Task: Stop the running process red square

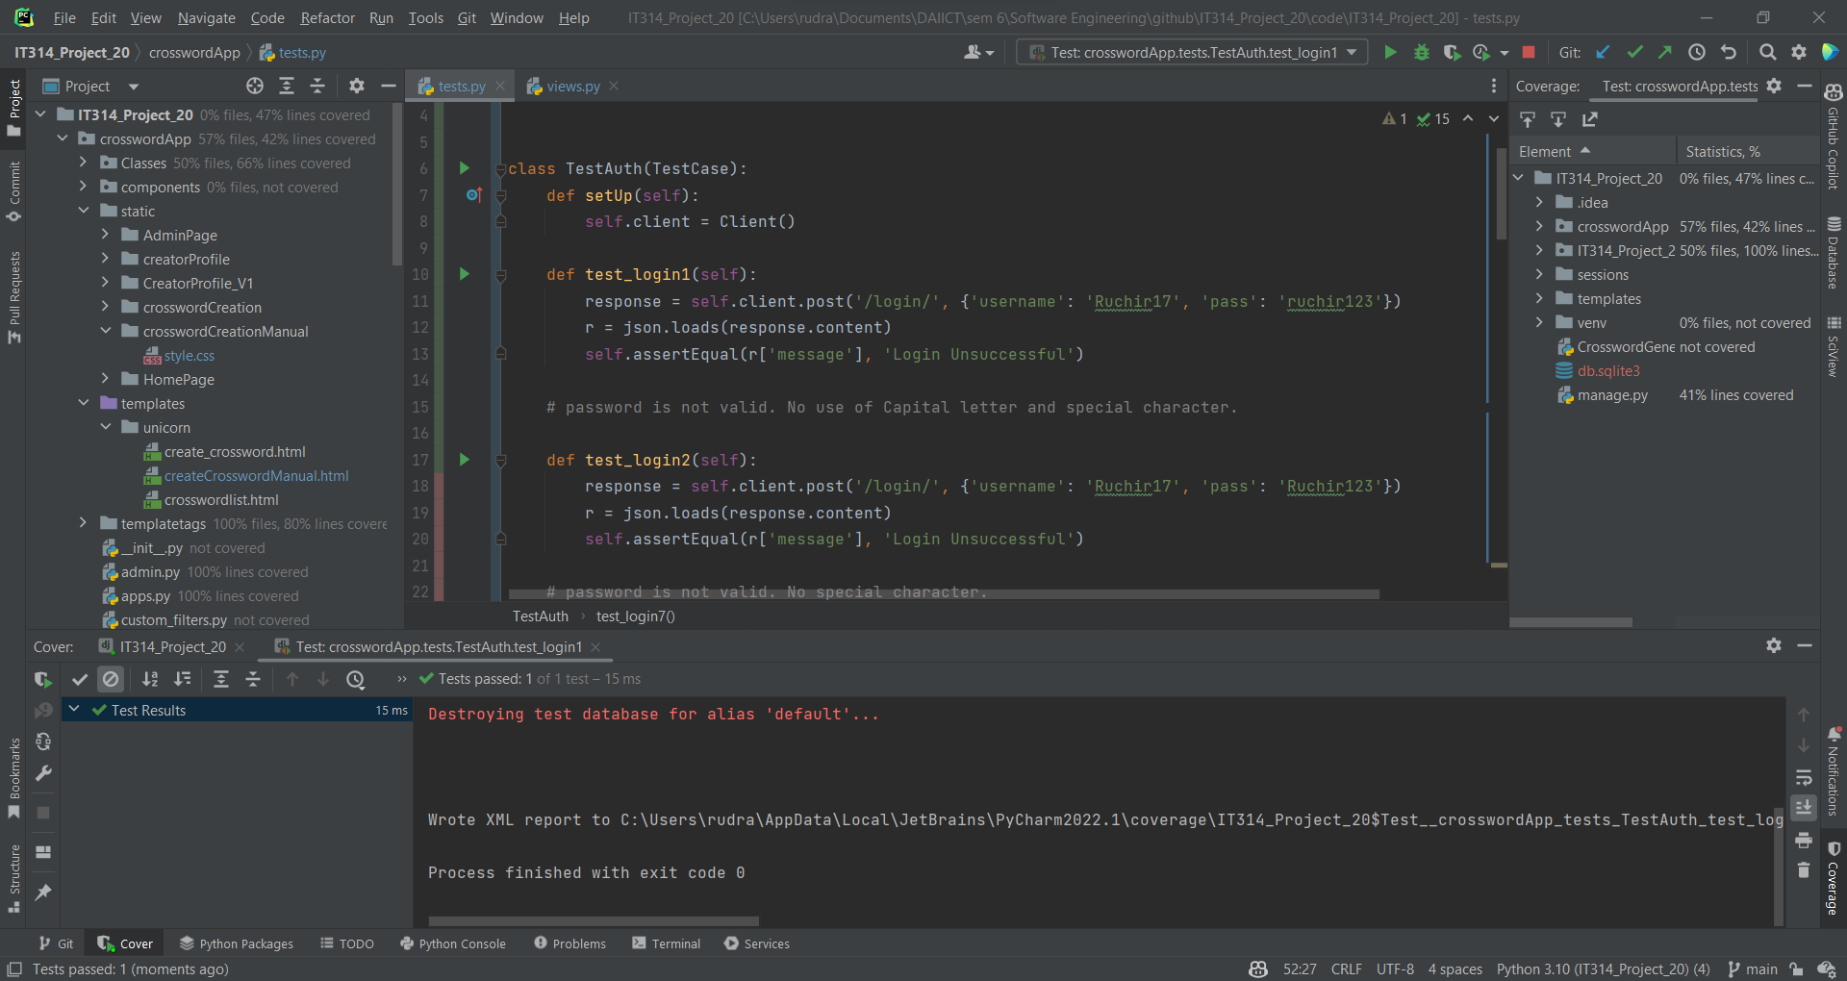Action: (x=1529, y=53)
